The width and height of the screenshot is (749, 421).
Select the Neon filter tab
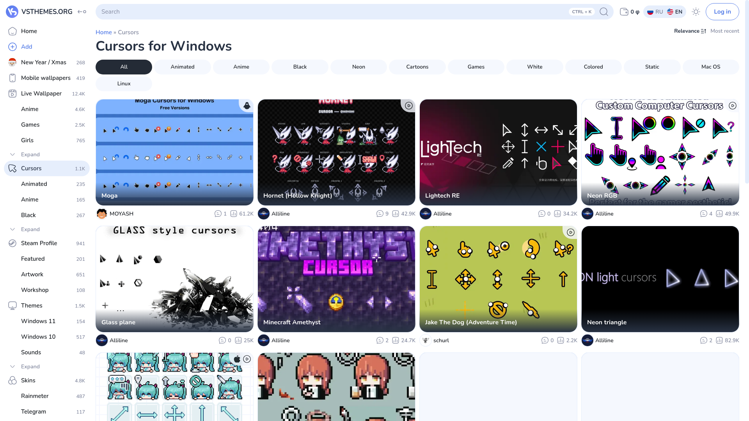(x=359, y=67)
